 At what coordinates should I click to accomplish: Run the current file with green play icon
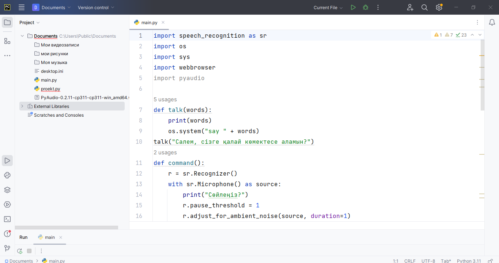(353, 7)
